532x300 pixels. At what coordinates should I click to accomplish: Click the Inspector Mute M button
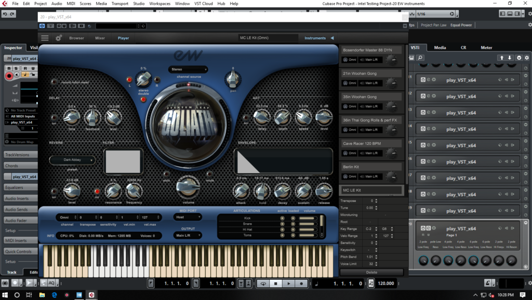pyautogui.click(x=9, y=68)
